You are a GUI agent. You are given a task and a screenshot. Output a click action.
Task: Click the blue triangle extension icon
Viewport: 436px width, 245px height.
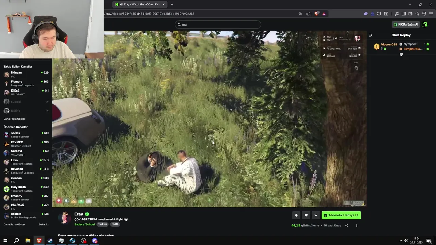372,14
